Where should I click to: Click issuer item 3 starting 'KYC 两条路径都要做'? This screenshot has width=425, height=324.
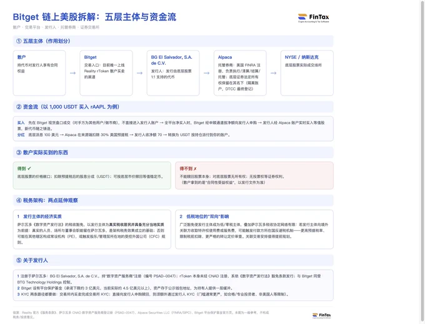(153, 294)
